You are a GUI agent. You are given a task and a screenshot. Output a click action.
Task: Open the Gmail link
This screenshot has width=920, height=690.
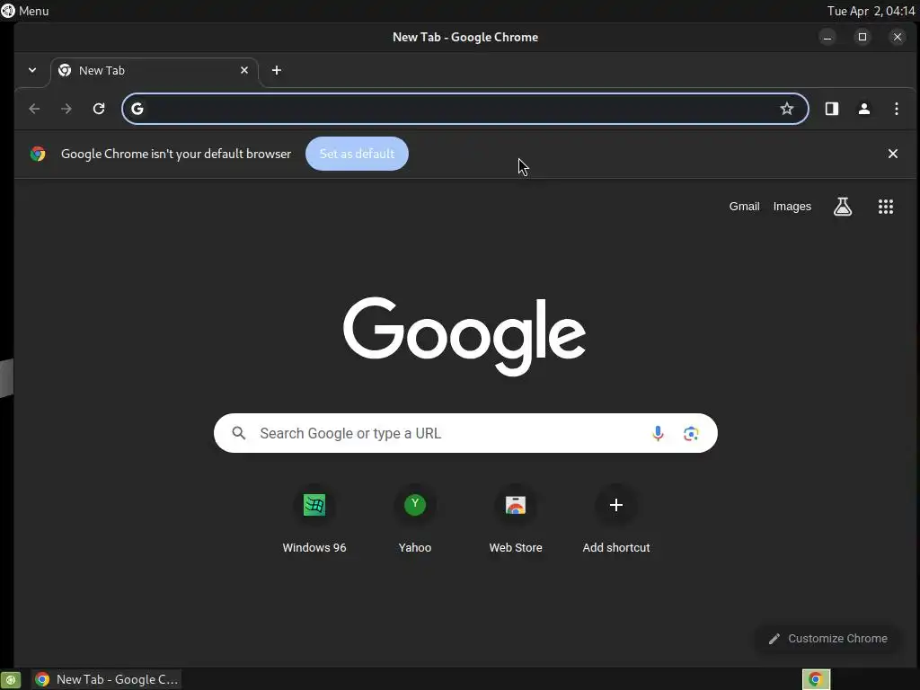[x=744, y=207]
